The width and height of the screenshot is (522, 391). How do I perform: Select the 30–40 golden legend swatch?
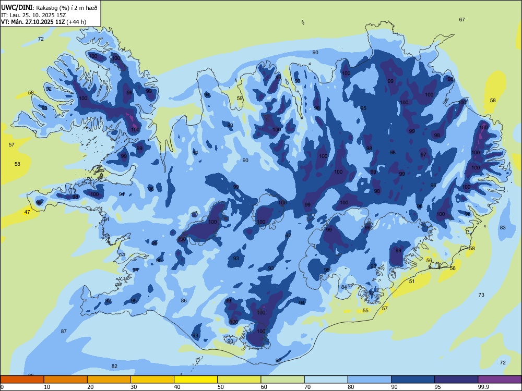point(152,380)
